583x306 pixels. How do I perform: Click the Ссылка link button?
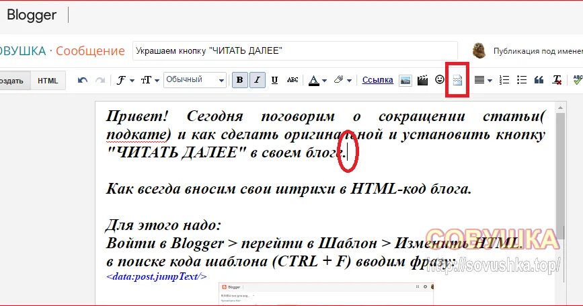click(x=378, y=80)
